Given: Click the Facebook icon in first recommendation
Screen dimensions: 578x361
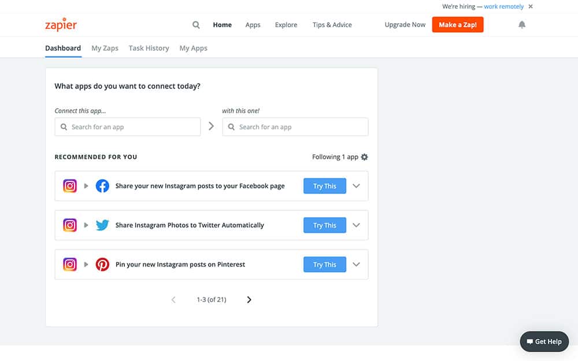Looking at the screenshot, I should [x=102, y=186].
